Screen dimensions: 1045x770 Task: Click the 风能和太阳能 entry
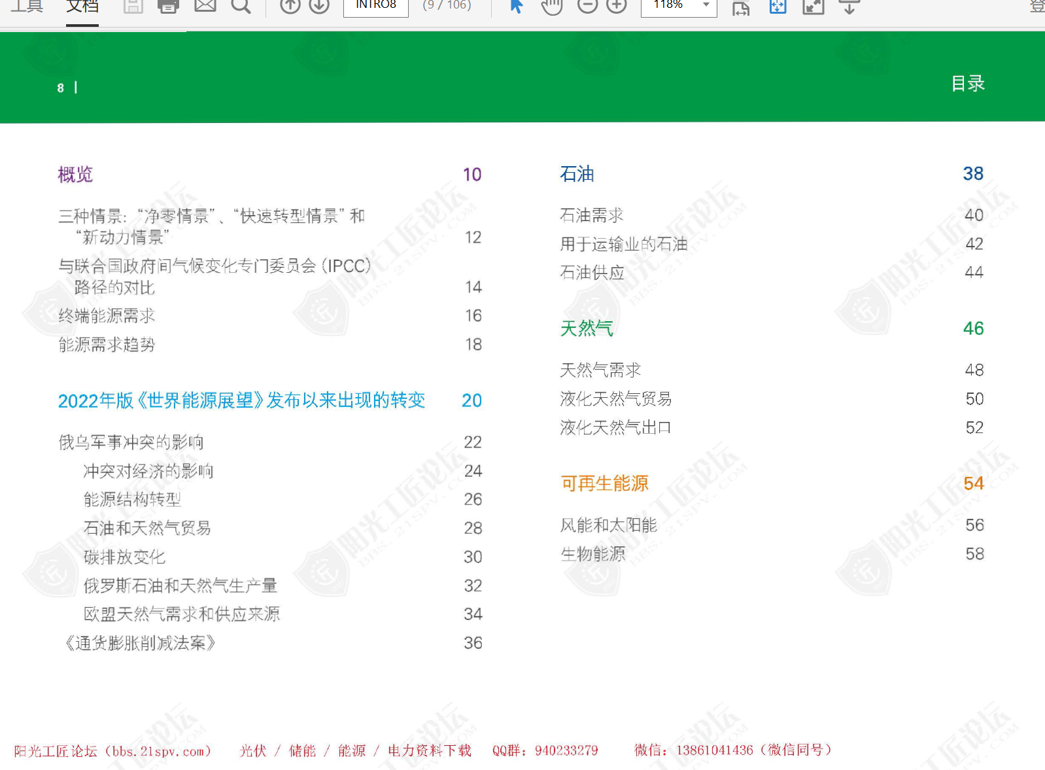[609, 525]
